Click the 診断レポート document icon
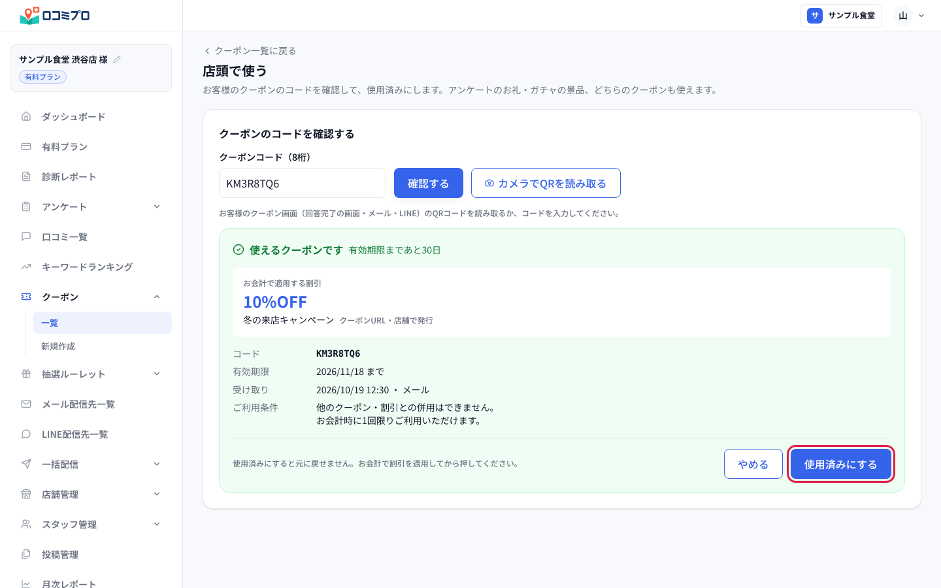 [x=26, y=176]
